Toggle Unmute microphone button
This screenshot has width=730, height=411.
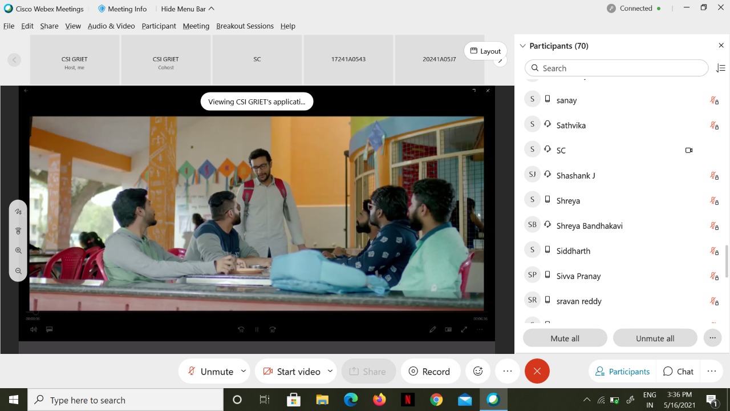(210, 371)
